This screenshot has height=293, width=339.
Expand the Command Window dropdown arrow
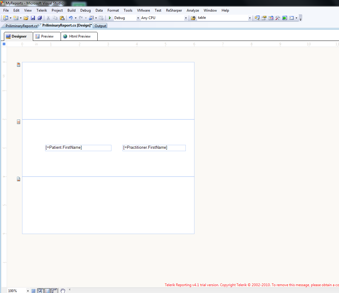[x=296, y=18]
